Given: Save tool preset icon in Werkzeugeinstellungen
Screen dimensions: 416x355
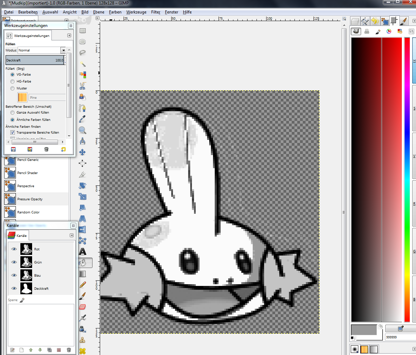Looking at the screenshot, I should tap(13, 149).
